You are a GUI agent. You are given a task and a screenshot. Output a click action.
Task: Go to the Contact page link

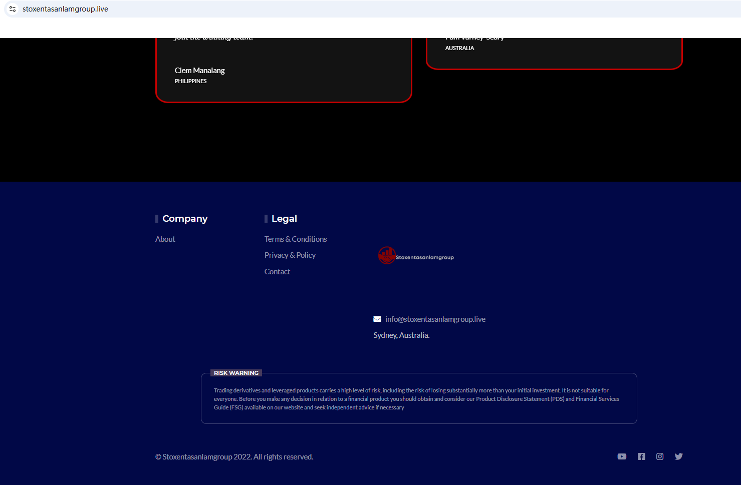point(277,272)
